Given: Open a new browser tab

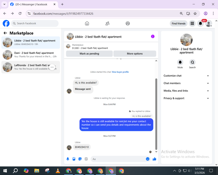Looking at the screenshot, I should point(62,4).
